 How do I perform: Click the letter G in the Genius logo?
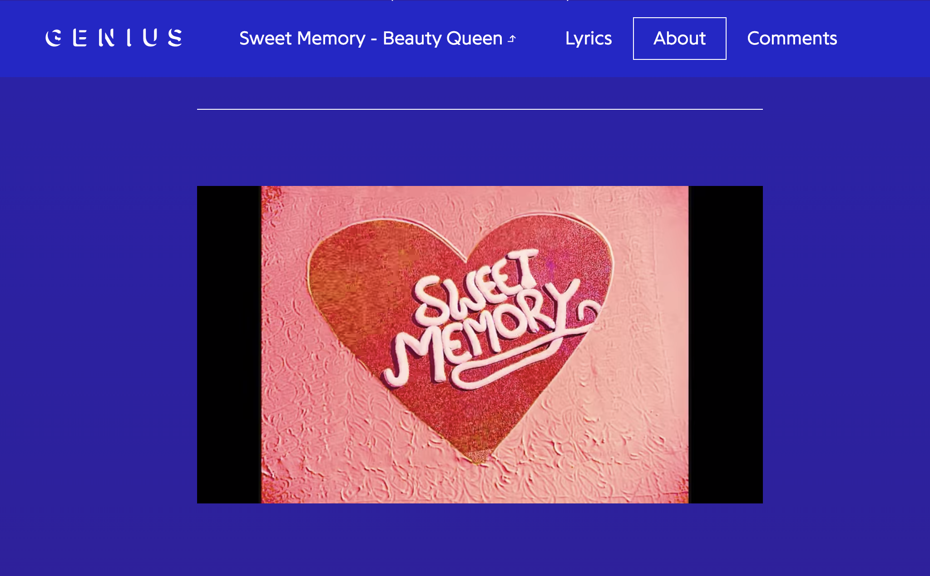(54, 38)
